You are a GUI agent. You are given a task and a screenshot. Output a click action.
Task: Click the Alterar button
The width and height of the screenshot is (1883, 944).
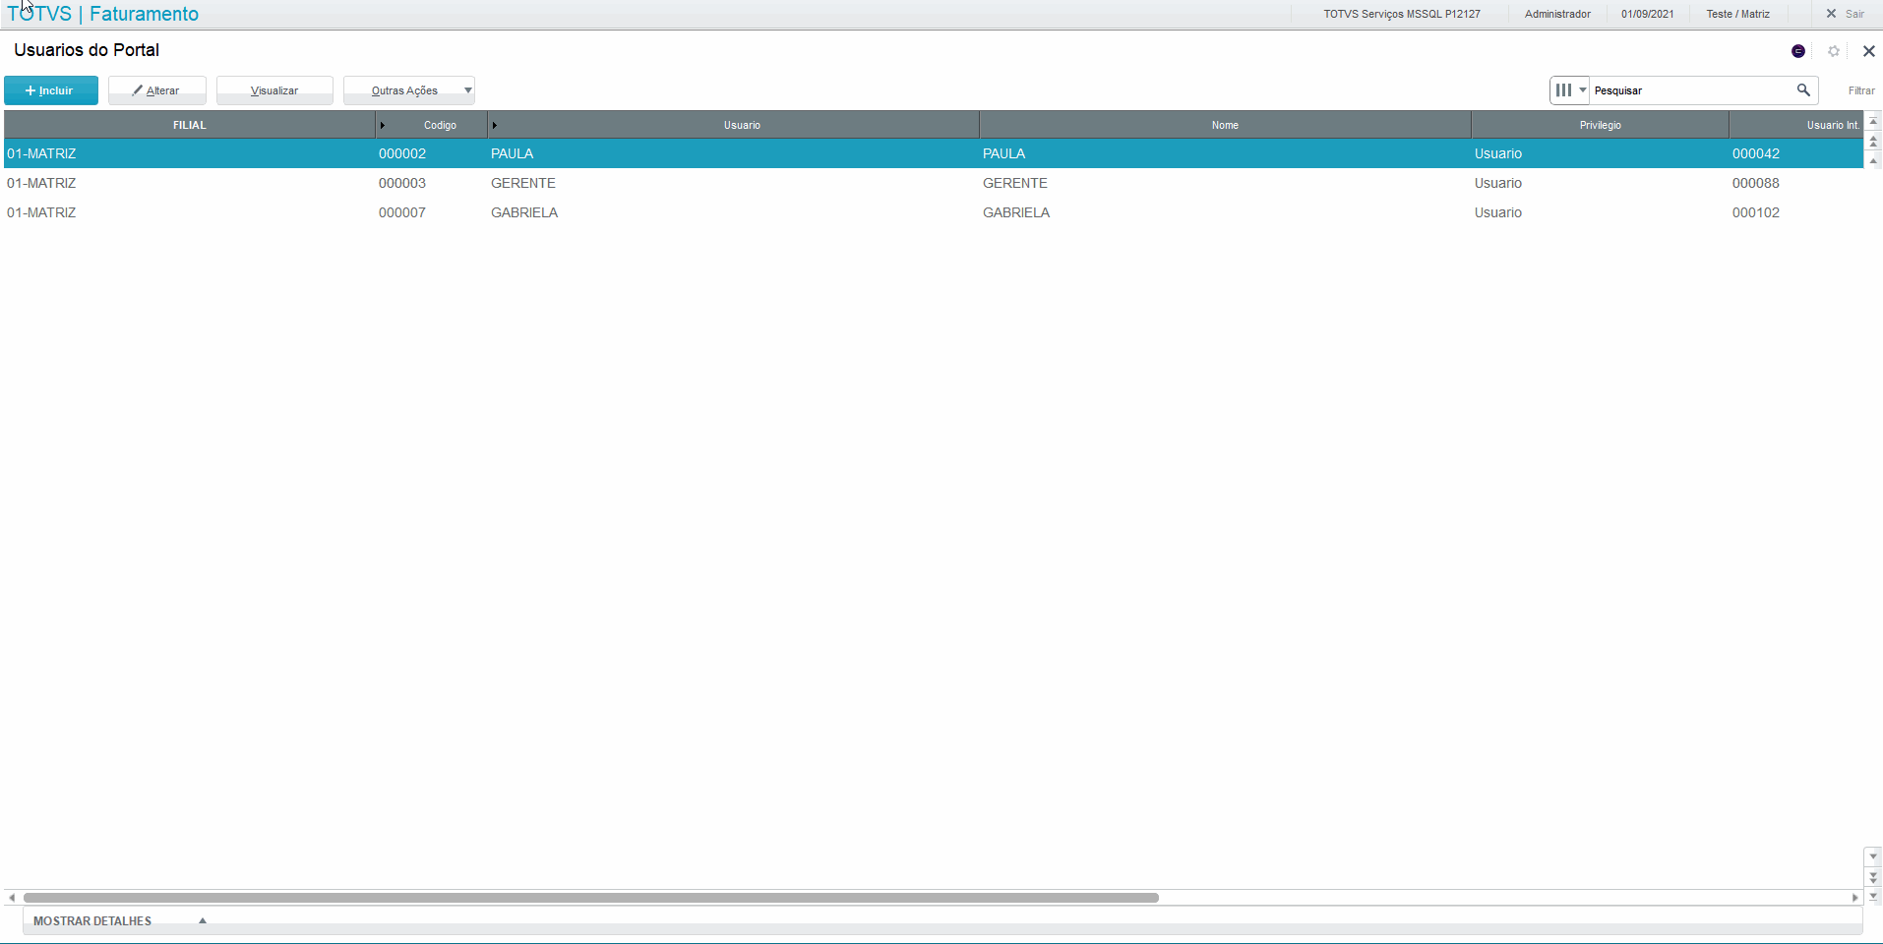157,90
